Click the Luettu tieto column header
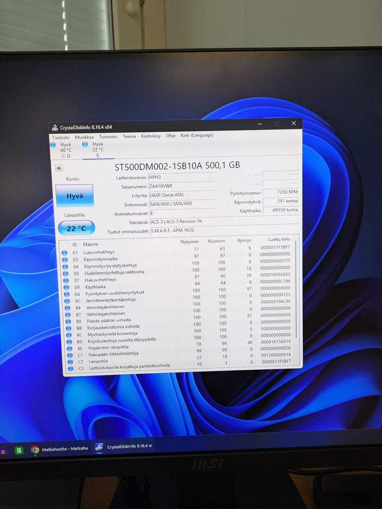This screenshot has width=382, height=509. pos(279,239)
